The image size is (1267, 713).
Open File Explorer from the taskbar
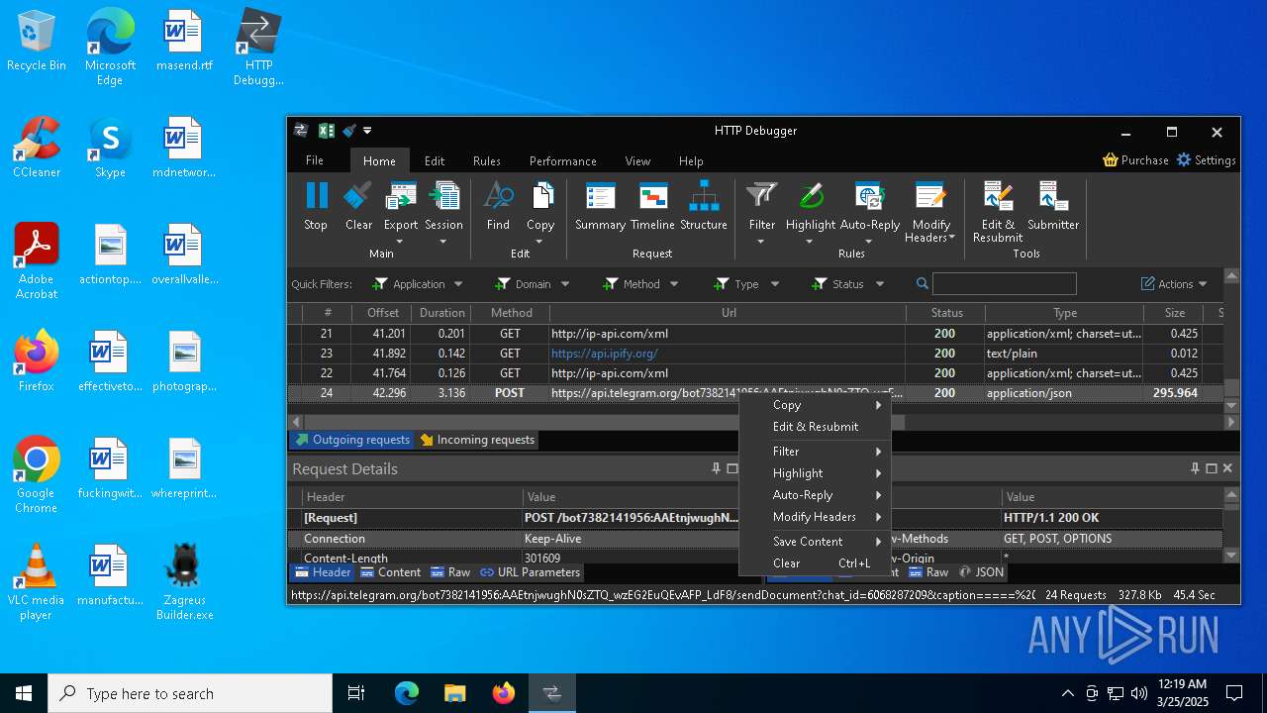[x=454, y=693]
